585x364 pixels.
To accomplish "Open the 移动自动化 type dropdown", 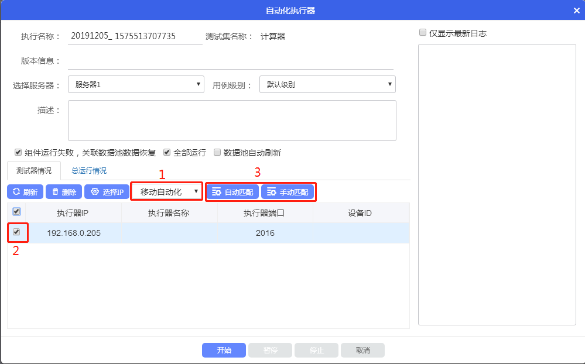I will click(167, 191).
